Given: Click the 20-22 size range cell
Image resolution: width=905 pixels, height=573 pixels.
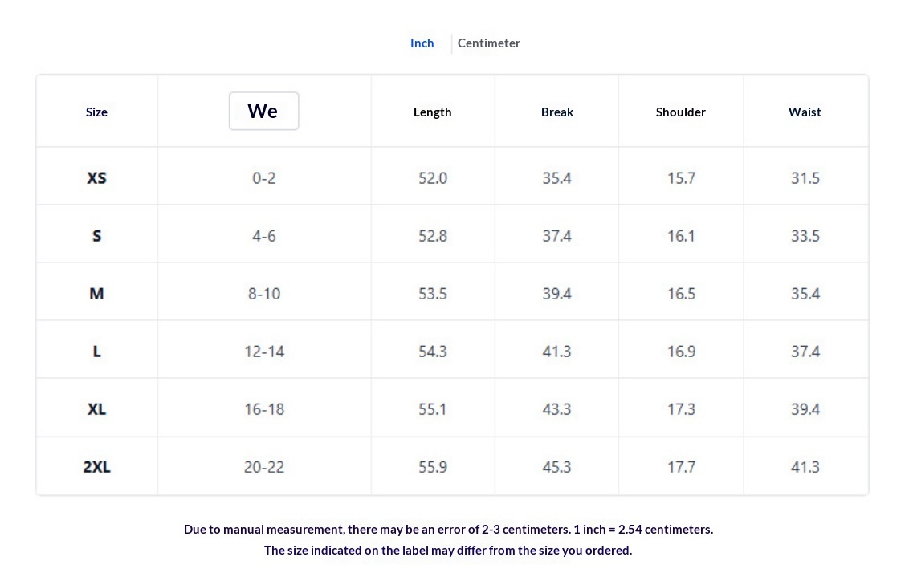Looking at the screenshot, I should 263,467.
